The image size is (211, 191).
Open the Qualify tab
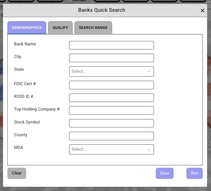[x=60, y=27]
